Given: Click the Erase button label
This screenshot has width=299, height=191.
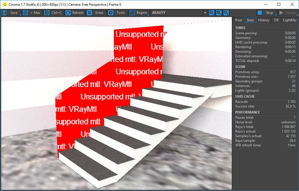Looking at the screenshot, I should (99, 13).
